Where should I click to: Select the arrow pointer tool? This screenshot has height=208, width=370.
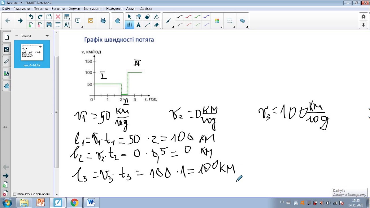click(x=129, y=17)
